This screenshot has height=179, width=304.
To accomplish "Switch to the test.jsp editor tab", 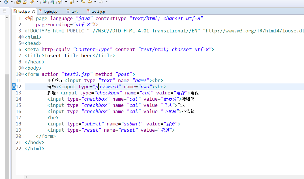I will tap(24, 12).
